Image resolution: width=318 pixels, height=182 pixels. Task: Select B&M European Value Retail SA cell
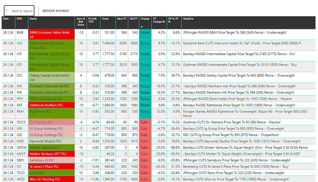(x=51, y=34)
